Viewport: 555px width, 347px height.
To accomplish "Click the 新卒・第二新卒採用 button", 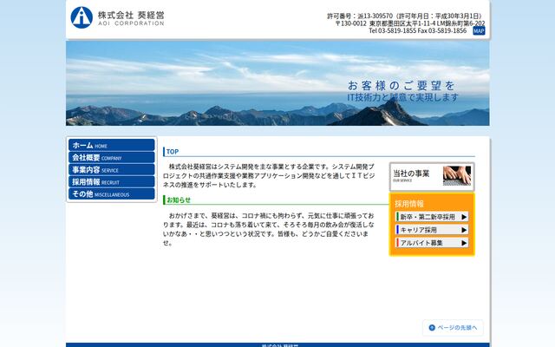I will 432,217.
